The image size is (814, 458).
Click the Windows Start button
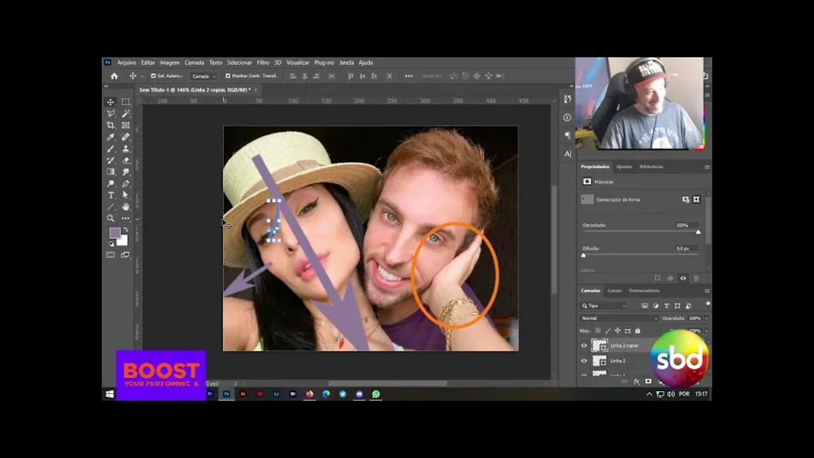pyautogui.click(x=109, y=394)
